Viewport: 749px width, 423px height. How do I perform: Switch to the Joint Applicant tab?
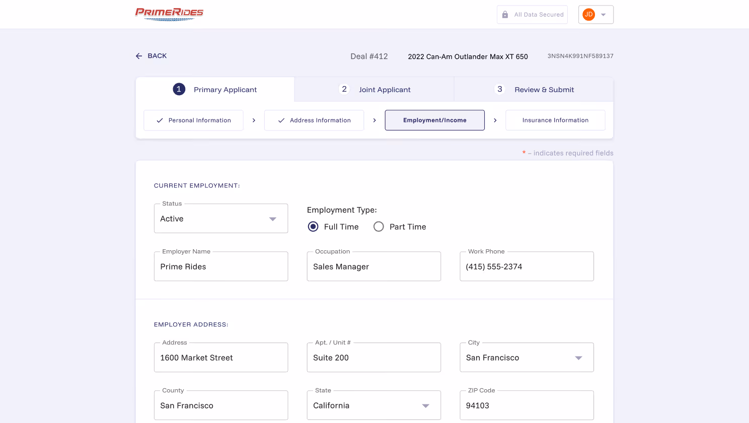tap(375, 90)
